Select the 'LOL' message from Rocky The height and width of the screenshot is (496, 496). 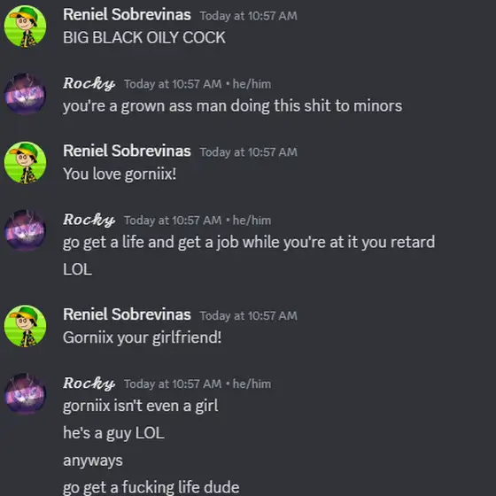point(78,269)
